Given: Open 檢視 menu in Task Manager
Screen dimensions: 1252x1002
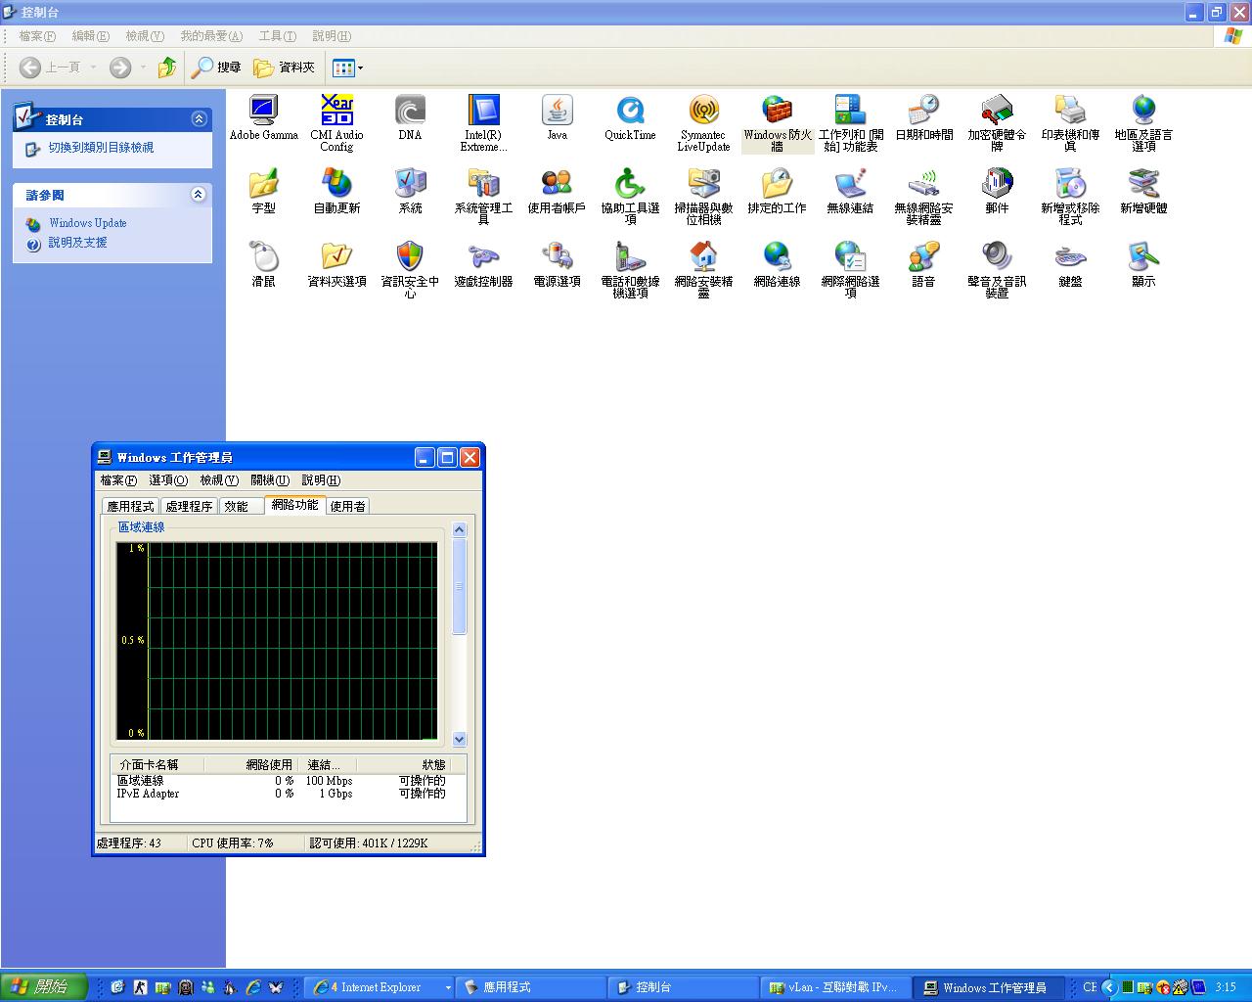Looking at the screenshot, I should (x=218, y=480).
